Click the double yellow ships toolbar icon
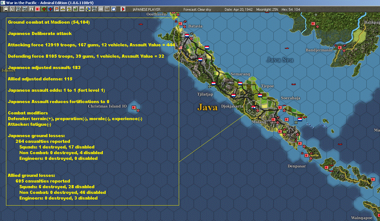380x221 pixels. [70, 9]
